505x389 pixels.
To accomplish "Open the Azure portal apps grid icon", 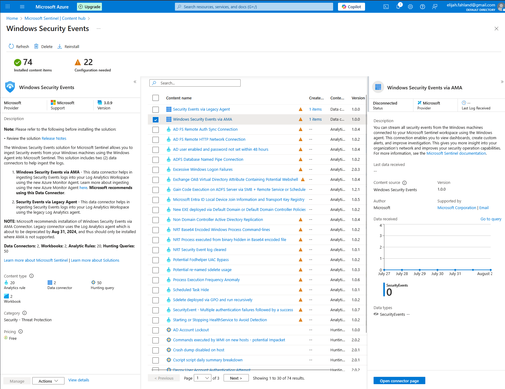I will click(8, 6).
